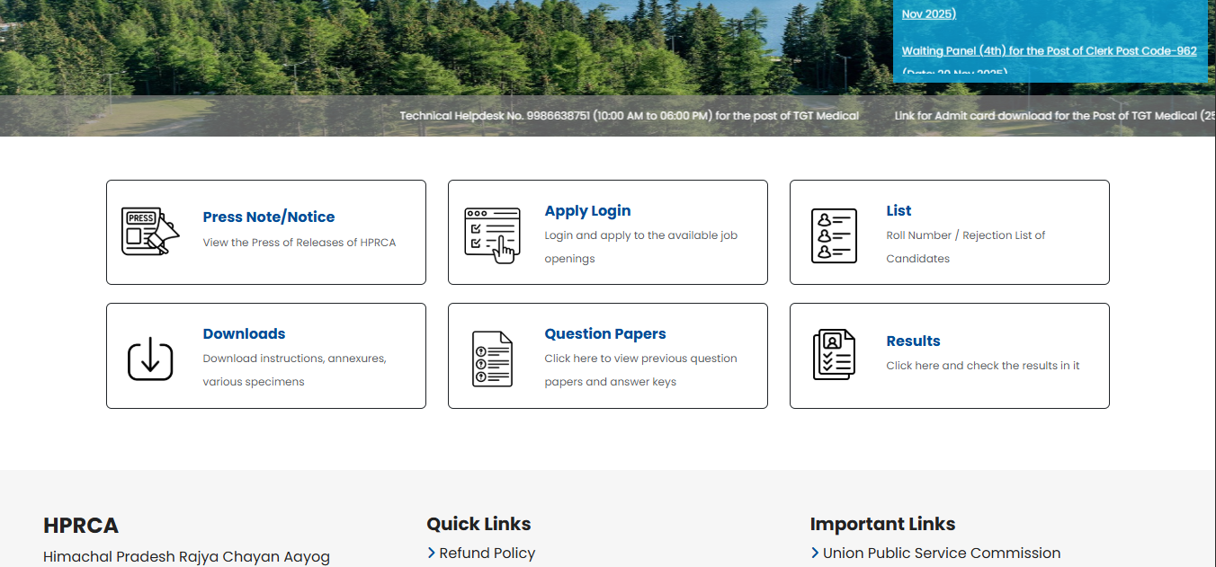The image size is (1216, 567).
Task: Visit the Union Public Service Commission link
Action: pos(941,553)
